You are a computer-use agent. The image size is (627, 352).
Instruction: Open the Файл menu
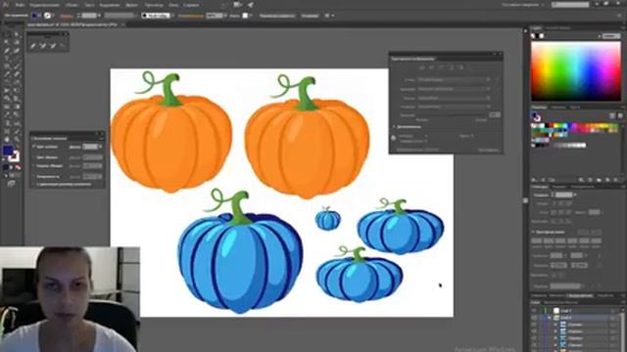tap(20, 5)
